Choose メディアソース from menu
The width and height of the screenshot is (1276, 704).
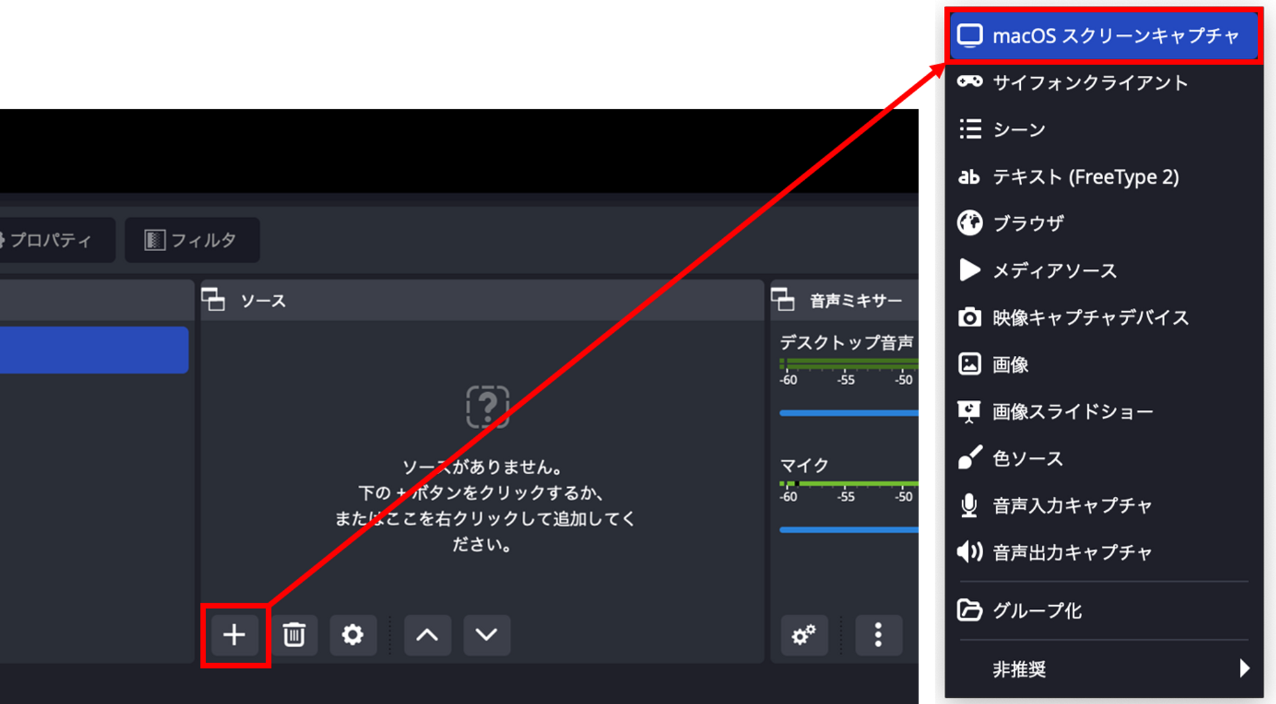click(1104, 270)
